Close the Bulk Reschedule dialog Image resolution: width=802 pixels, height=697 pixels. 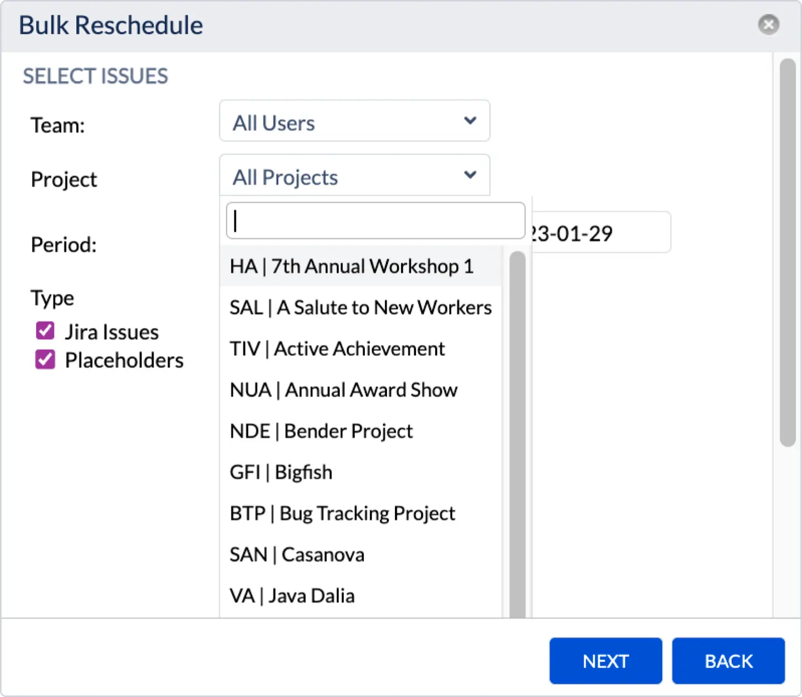tap(768, 24)
